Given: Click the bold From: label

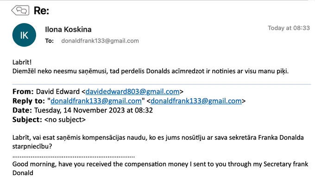Looking at the screenshot, I should pos(23,92).
